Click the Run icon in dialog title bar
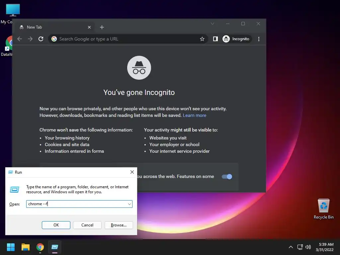The image size is (340, 255). pyautogui.click(x=10, y=172)
